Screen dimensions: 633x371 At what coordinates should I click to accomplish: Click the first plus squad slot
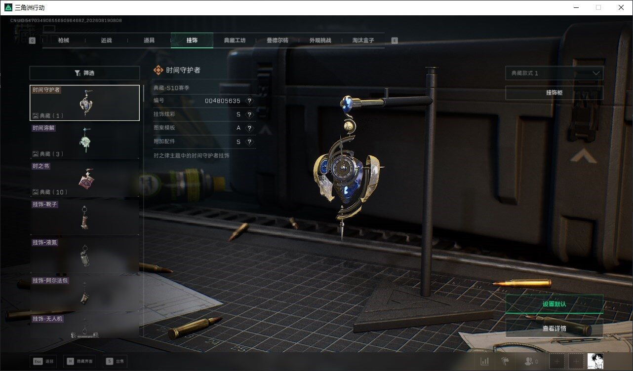557,362
